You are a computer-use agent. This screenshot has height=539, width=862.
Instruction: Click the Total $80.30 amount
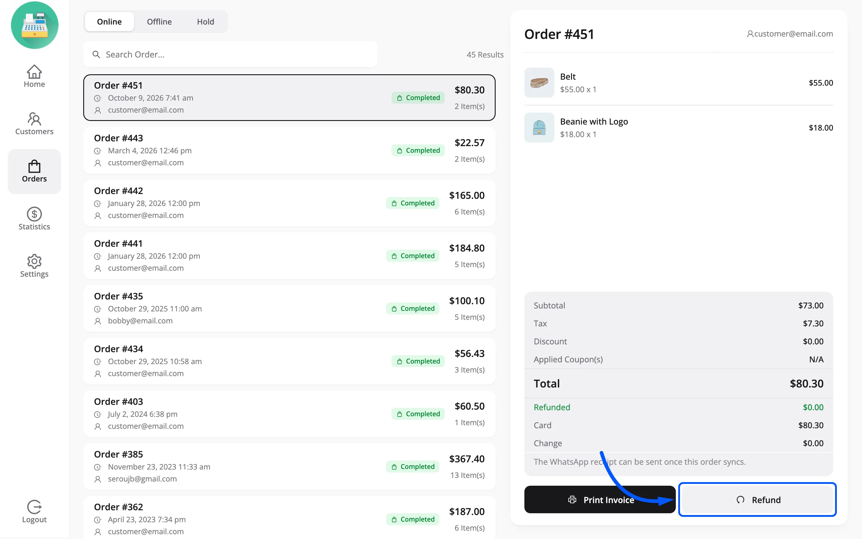806,384
